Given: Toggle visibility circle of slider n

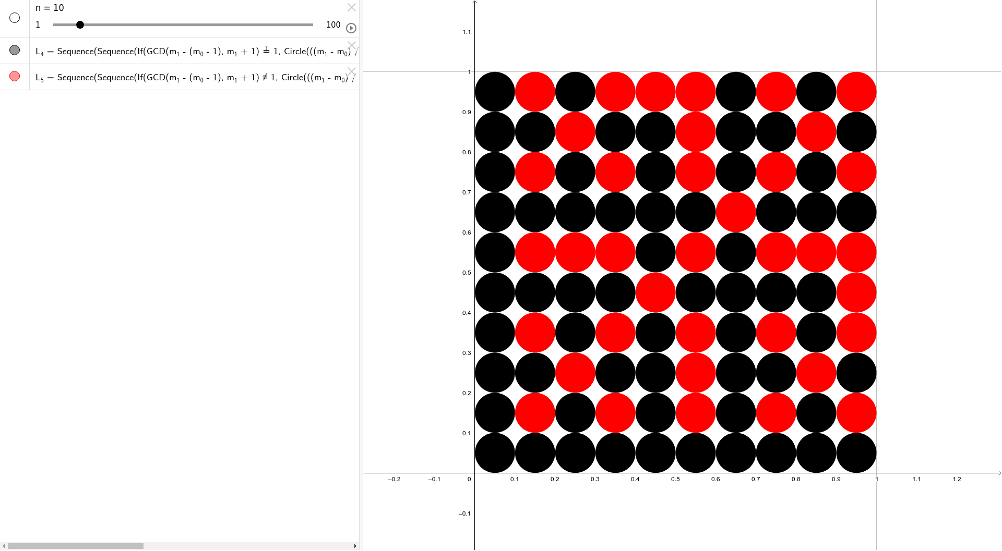Looking at the screenshot, I should click(x=14, y=18).
